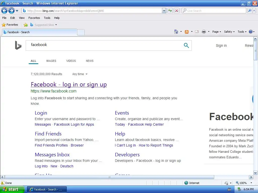258x193 pixels.
Task: Open the recent pages dropdown next to Forward
Action: 17,11
